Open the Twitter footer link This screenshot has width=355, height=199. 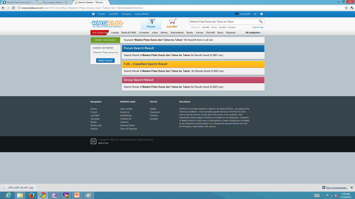pyautogui.click(x=153, y=109)
